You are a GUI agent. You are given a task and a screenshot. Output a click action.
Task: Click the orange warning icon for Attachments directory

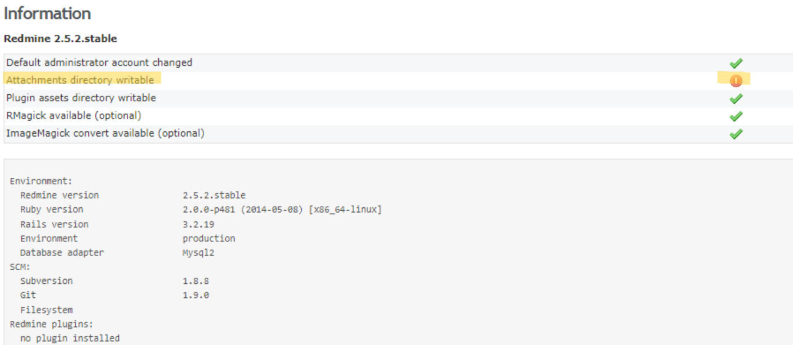(x=735, y=81)
